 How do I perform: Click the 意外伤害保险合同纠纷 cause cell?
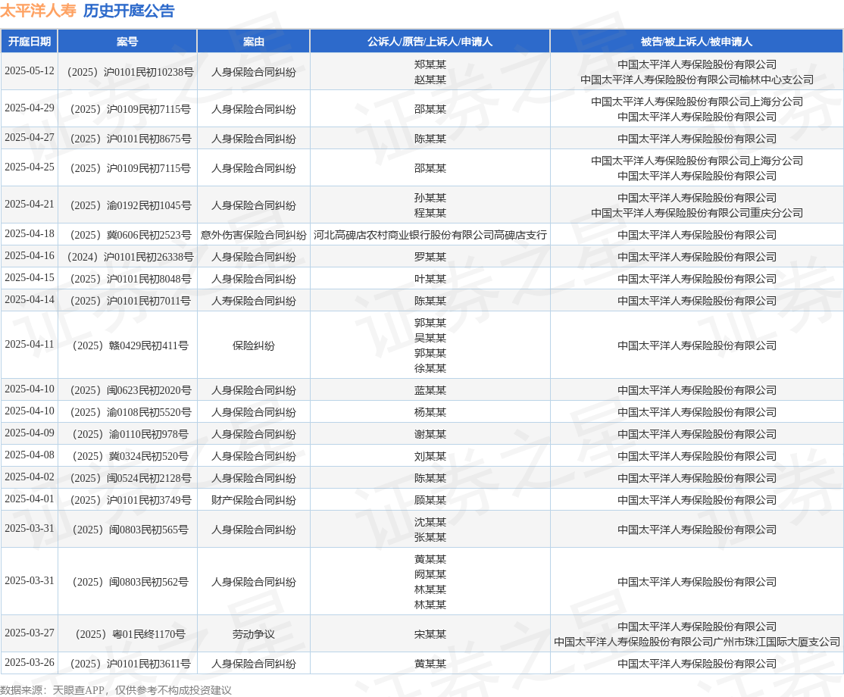pos(254,235)
